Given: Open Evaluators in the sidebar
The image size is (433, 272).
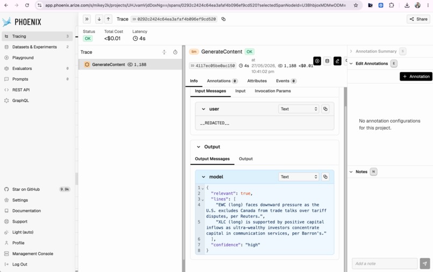Looking at the screenshot, I should (37, 68).
